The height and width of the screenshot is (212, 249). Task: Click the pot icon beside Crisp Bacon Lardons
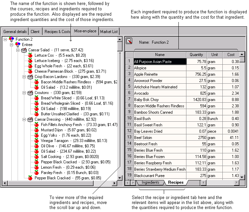pyautogui.click(x=30, y=77)
